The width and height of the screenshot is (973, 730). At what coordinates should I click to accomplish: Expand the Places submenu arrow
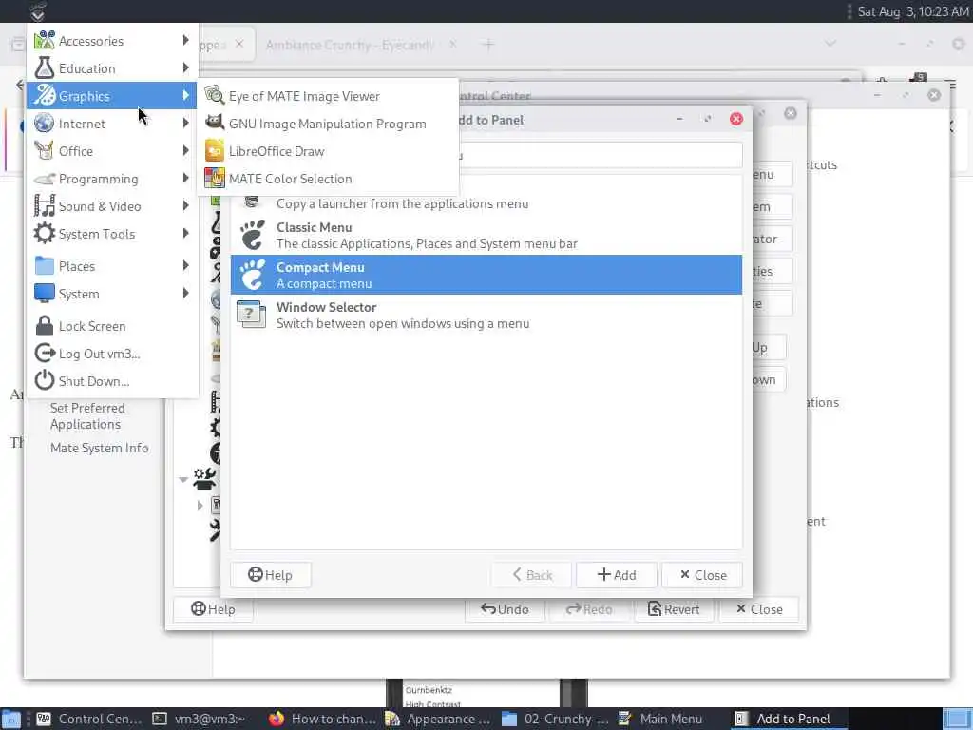[x=185, y=266]
